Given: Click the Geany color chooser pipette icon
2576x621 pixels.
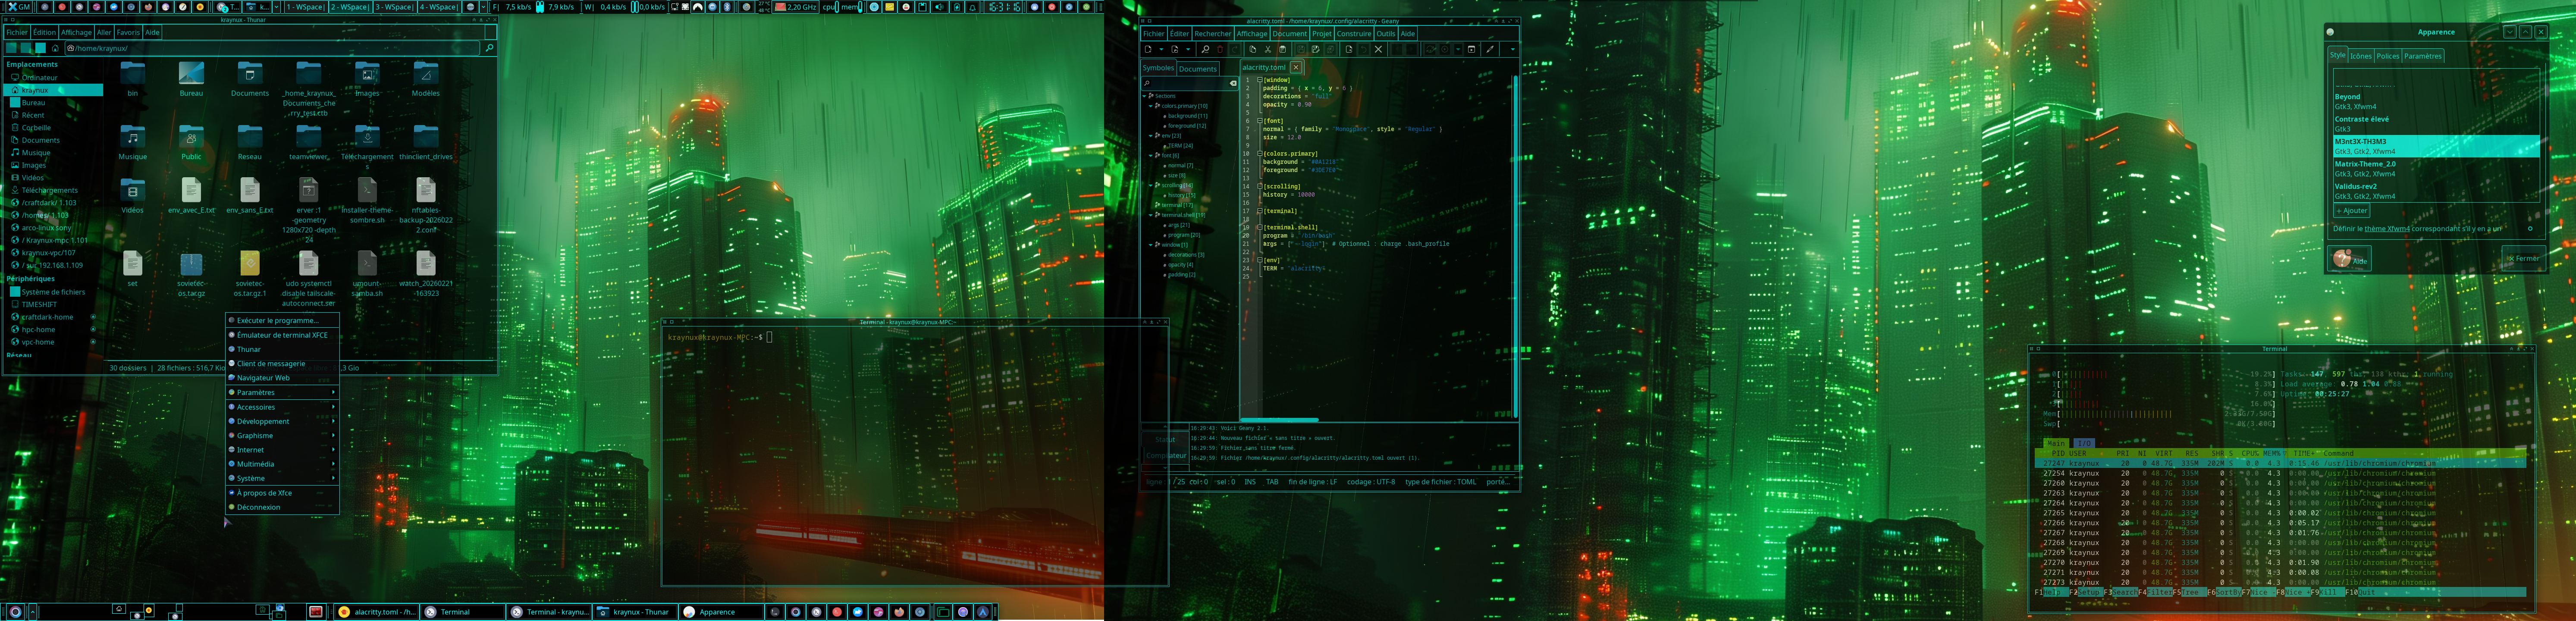Looking at the screenshot, I should [x=1490, y=49].
